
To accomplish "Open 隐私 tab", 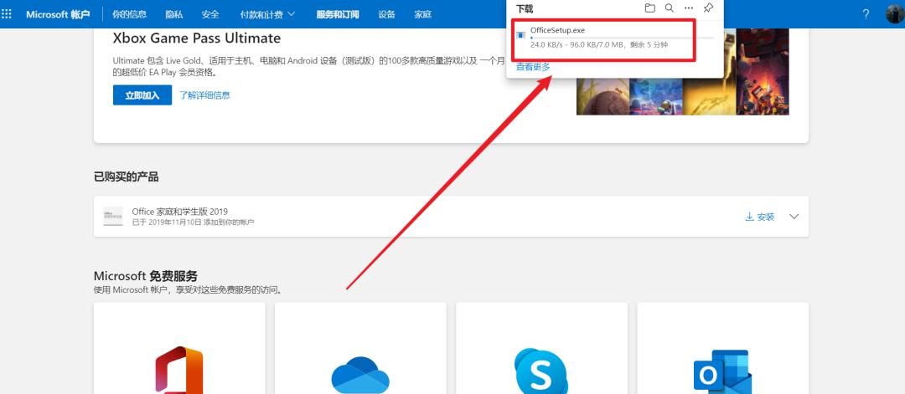I will (173, 14).
